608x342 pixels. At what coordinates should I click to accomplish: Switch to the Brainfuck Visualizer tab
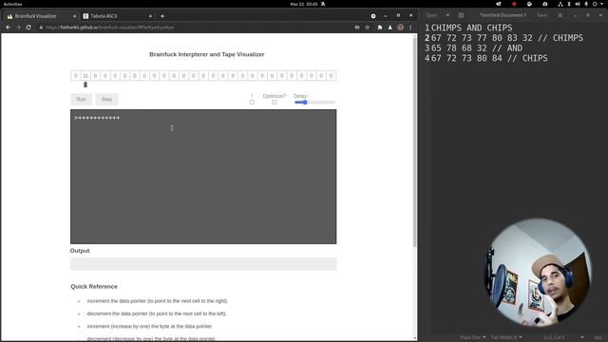click(x=41, y=16)
